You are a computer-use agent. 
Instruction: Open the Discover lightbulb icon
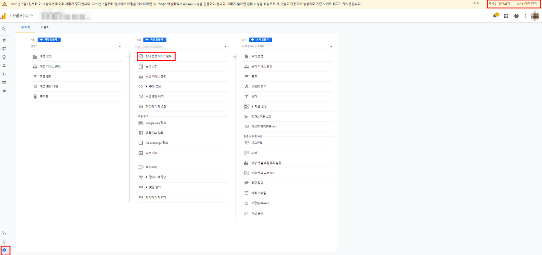click(4, 241)
